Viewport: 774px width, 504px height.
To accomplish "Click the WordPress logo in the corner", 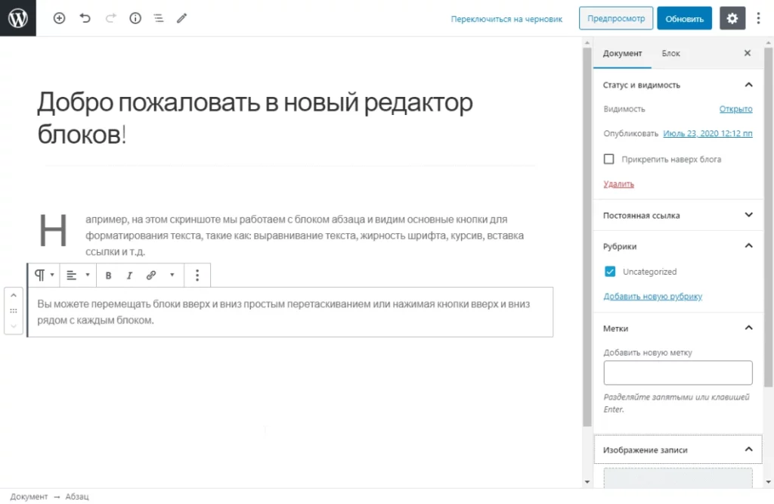I will 17,18.
